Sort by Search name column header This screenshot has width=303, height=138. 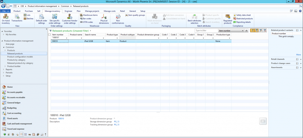(x=94, y=35)
